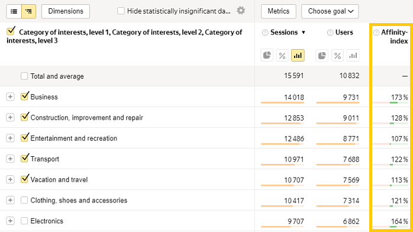Check the Electronics row checkbox
This screenshot has width=413, height=232.
click(24, 221)
